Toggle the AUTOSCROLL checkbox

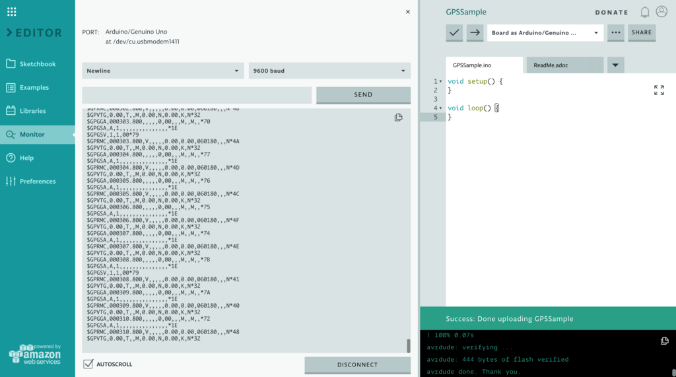click(x=88, y=364)
